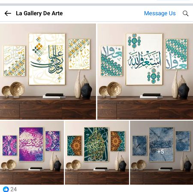Viewport: 193px width, 192px height.
Task: Click the large teal Astaghfirullah center frame
Action: tap(144, 59)
